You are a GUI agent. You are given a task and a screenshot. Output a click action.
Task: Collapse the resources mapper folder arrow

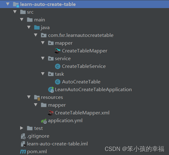[36, 105]
